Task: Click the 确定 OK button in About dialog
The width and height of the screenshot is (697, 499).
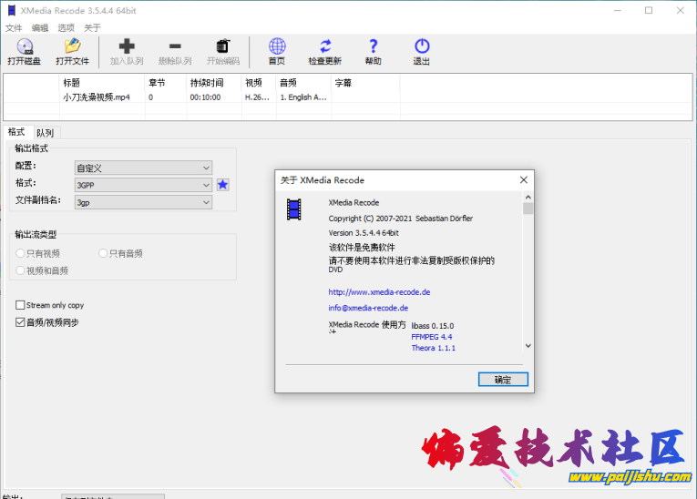Action: [x=502, y=379]
